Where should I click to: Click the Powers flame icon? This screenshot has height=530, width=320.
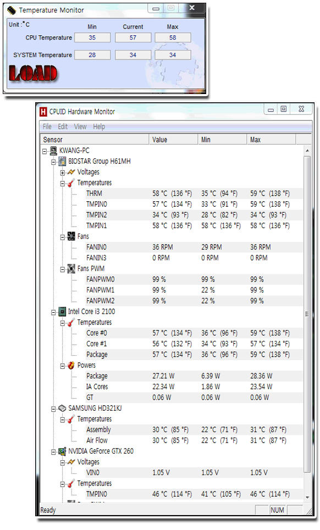(x=71, y=366)
